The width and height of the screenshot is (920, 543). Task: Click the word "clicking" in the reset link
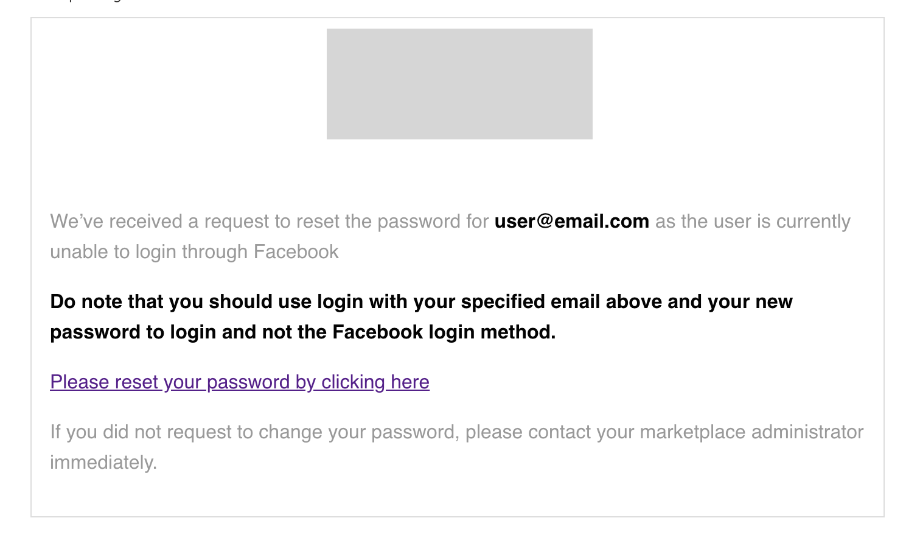pyautogui.click(x=353, y=382)
